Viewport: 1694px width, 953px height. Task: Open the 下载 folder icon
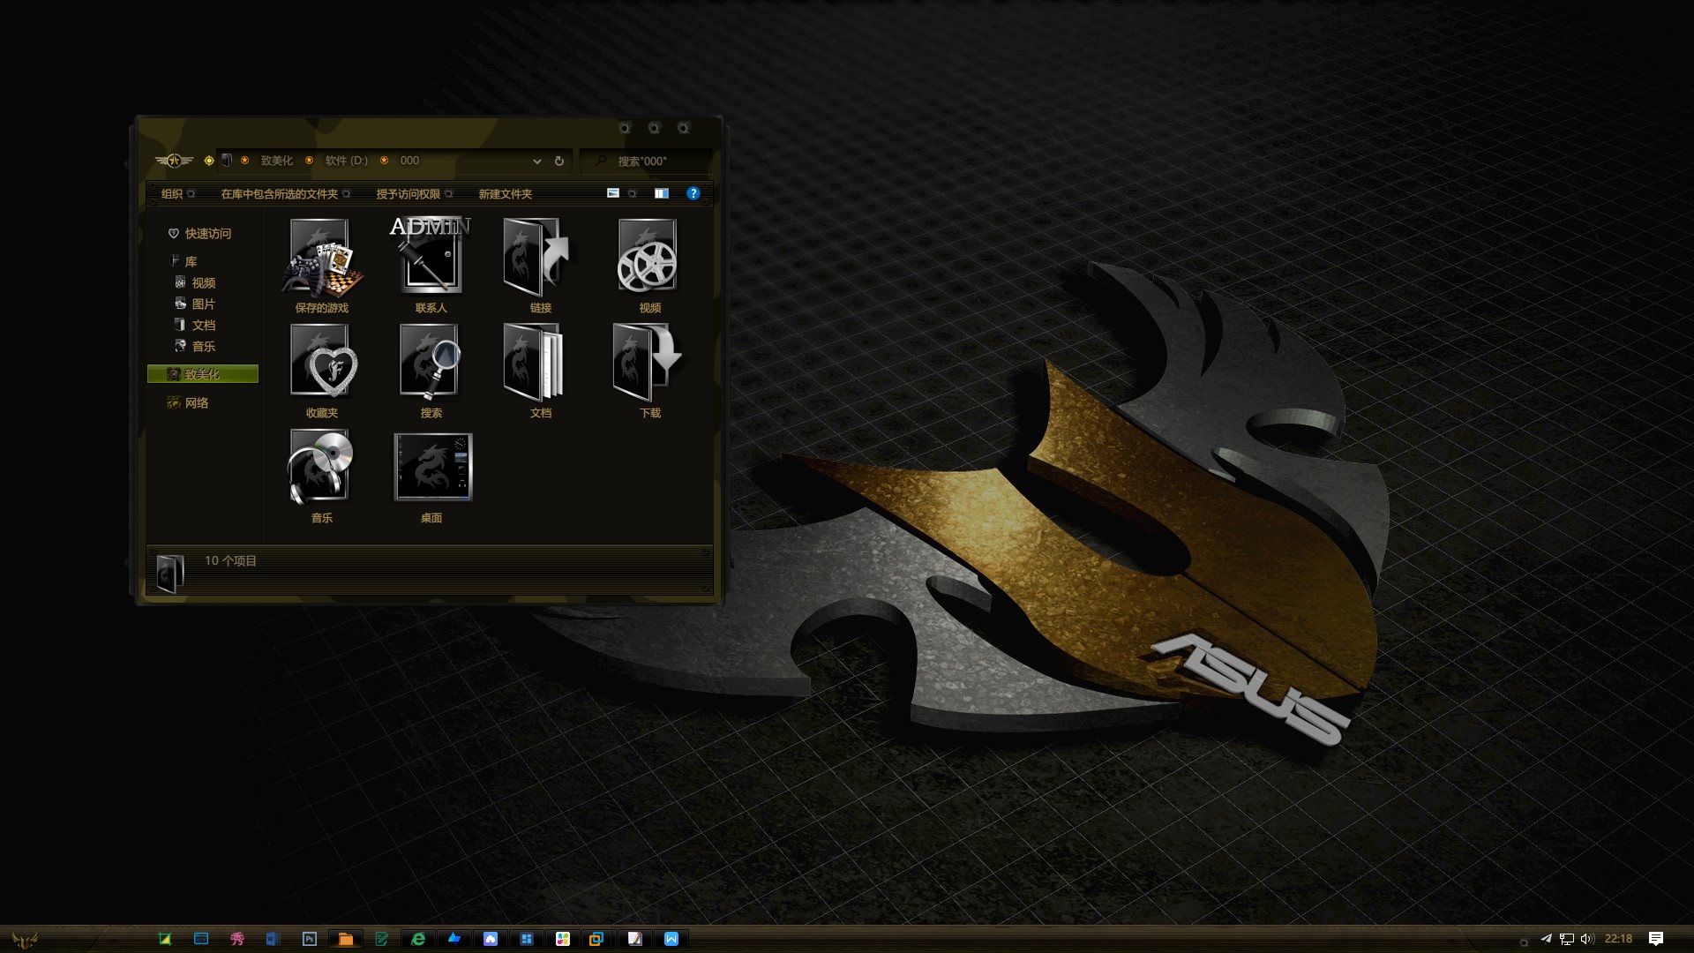pos(649,371)
